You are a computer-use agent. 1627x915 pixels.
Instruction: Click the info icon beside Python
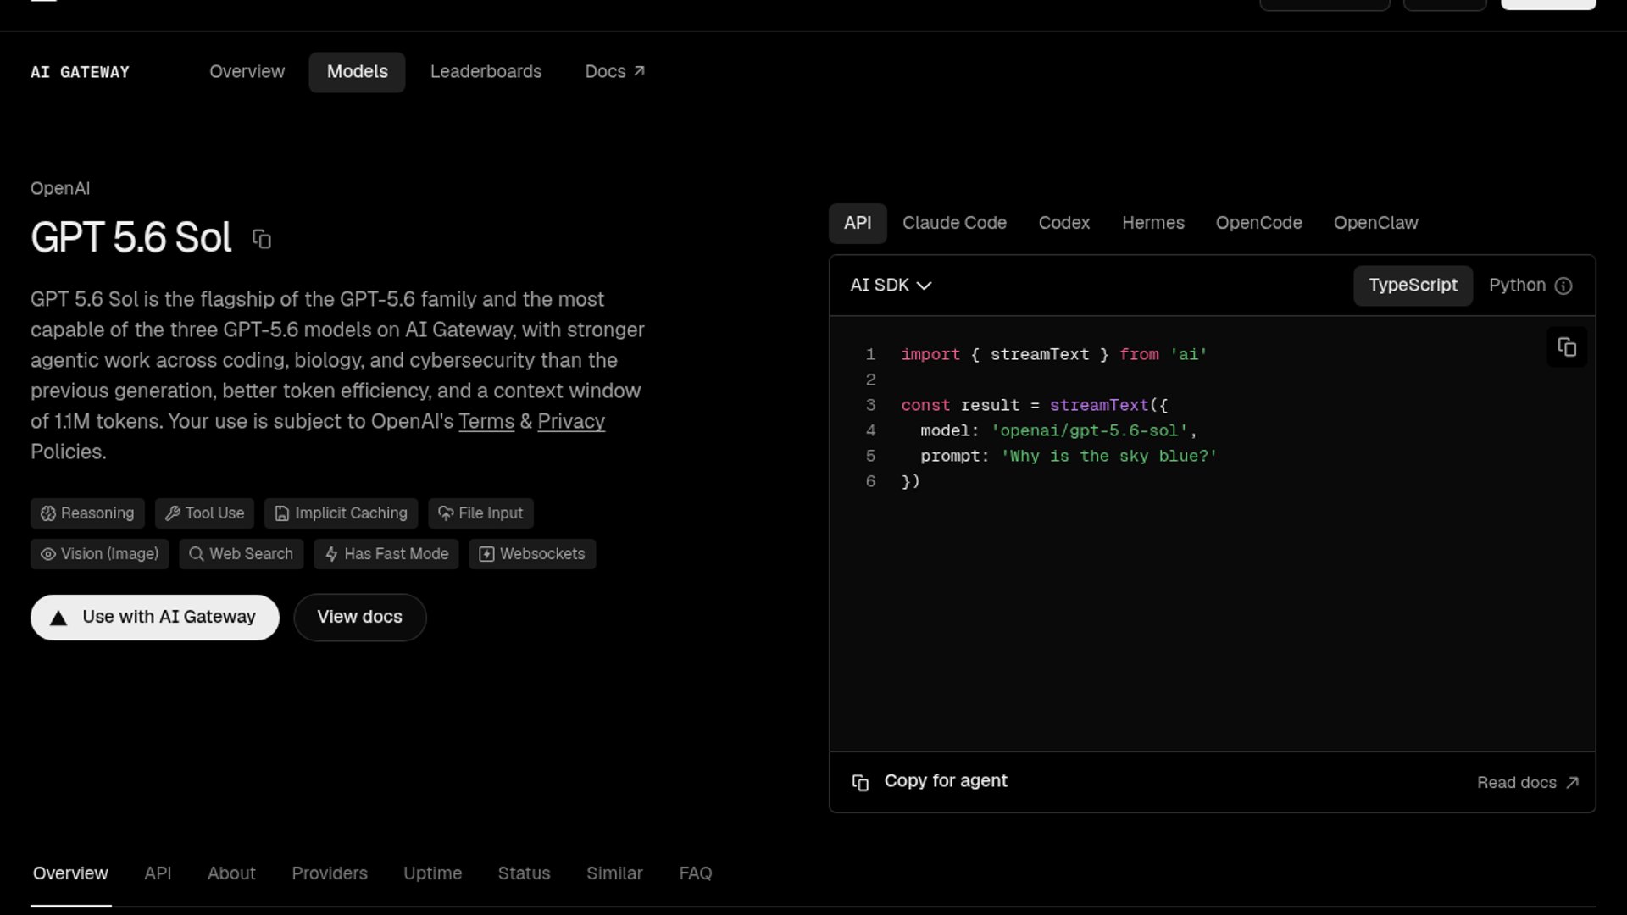1563,286
